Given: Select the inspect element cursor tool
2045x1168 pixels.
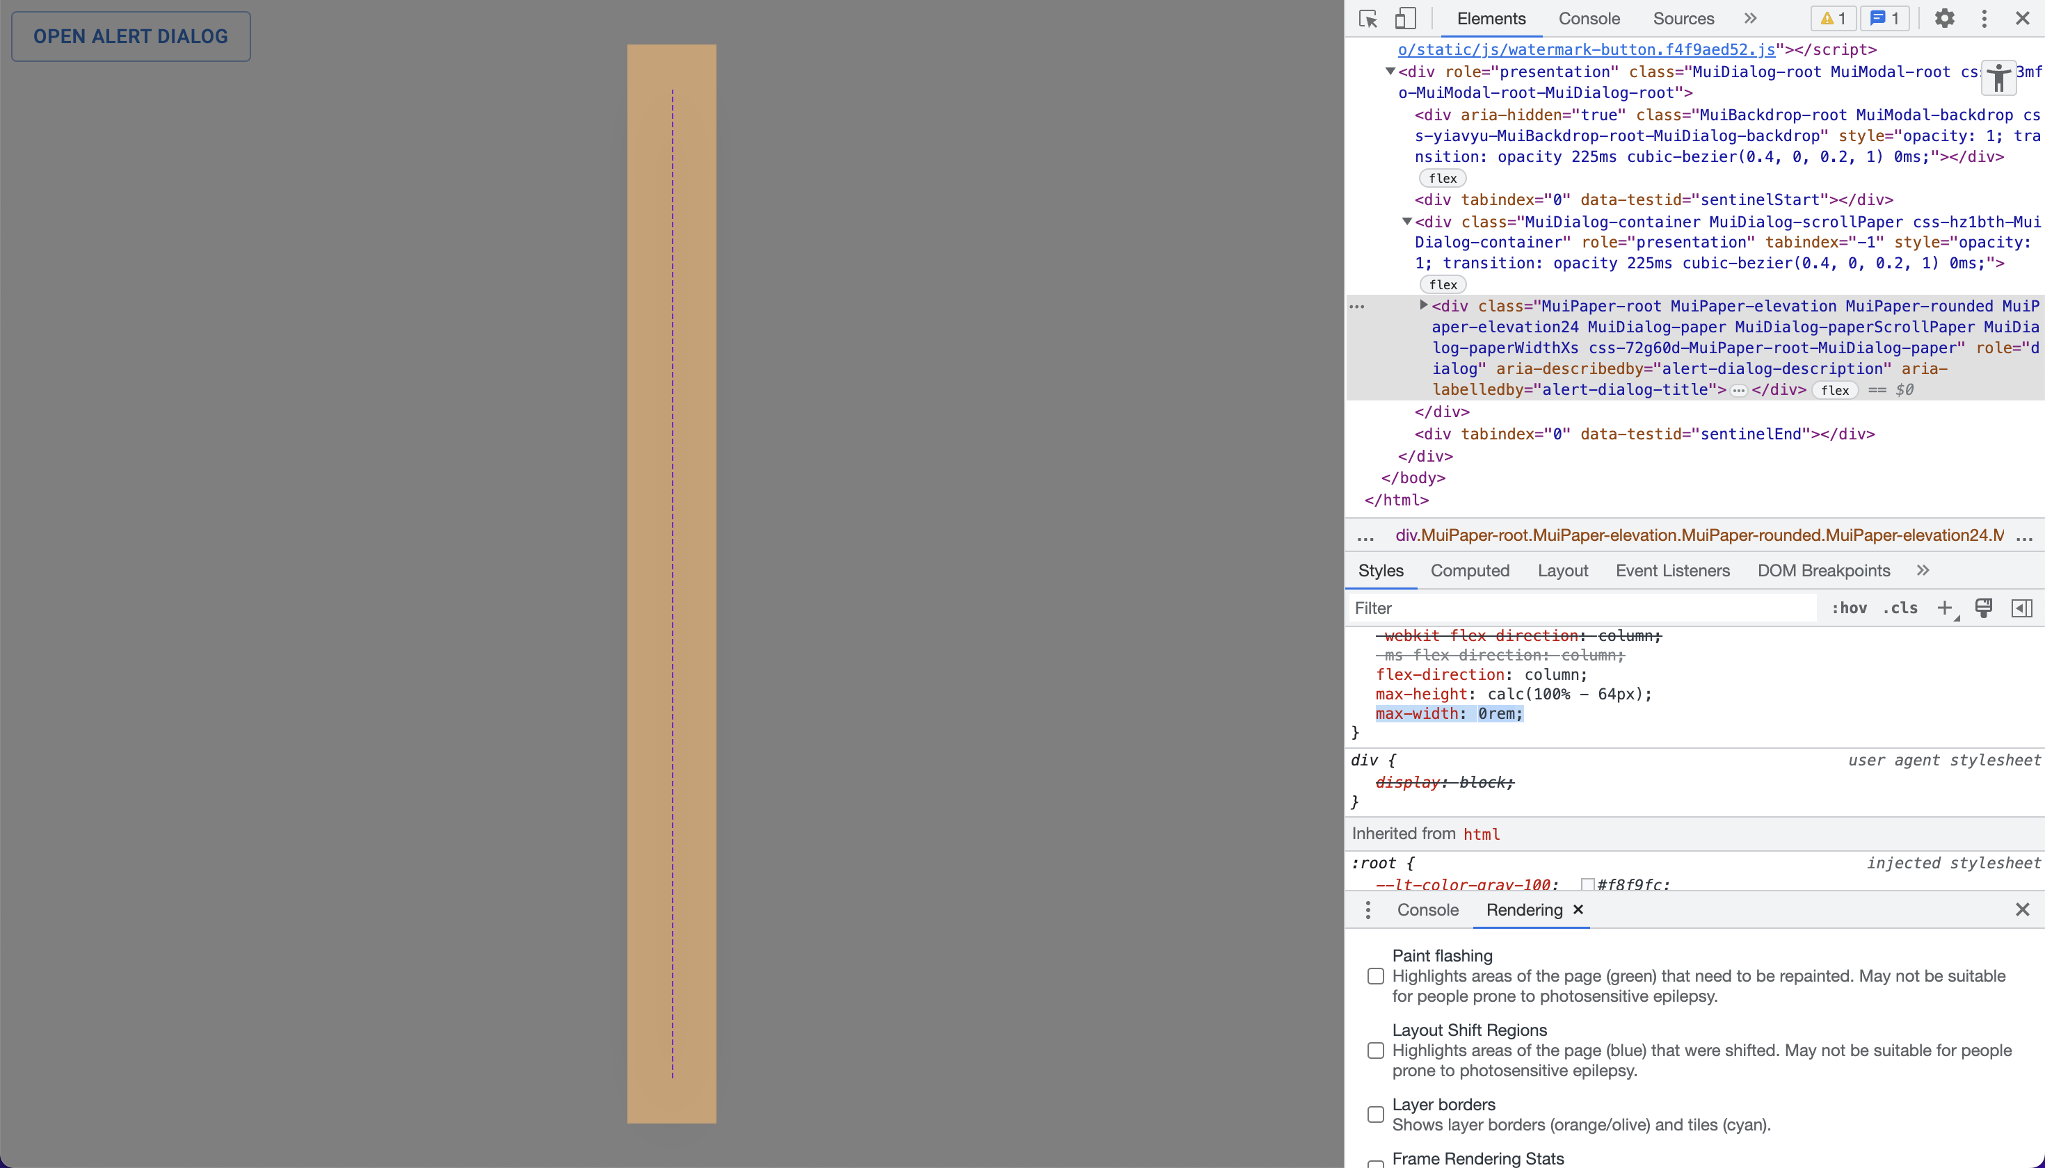Looking at the screenshot, I should coord(1367,17).
